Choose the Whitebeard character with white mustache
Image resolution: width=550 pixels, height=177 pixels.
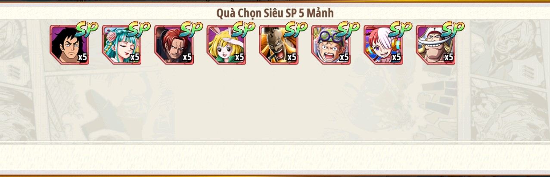(x=435, y=45)
